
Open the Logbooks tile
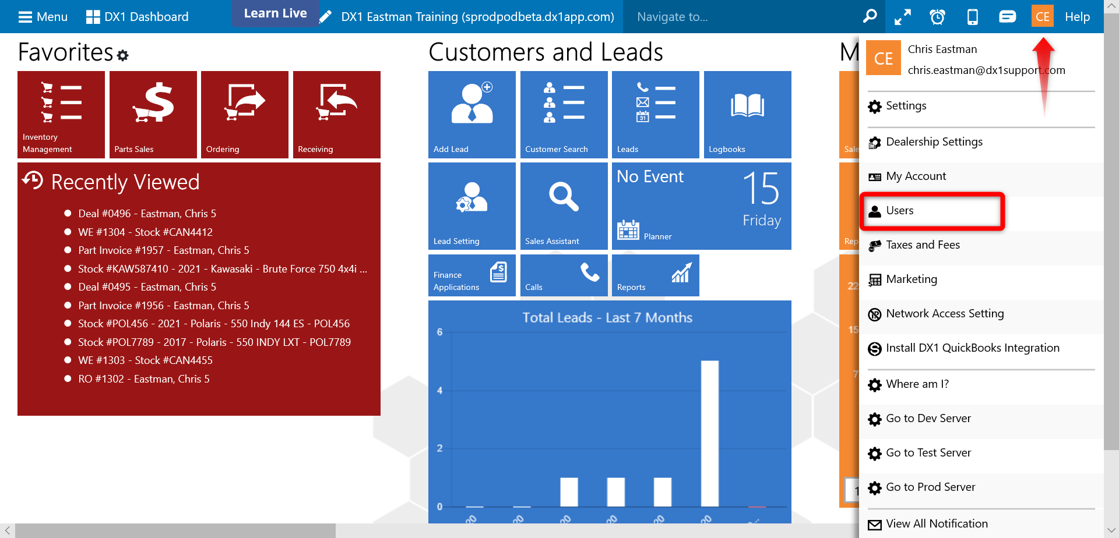pyautogui.click(x=748, y=115)
